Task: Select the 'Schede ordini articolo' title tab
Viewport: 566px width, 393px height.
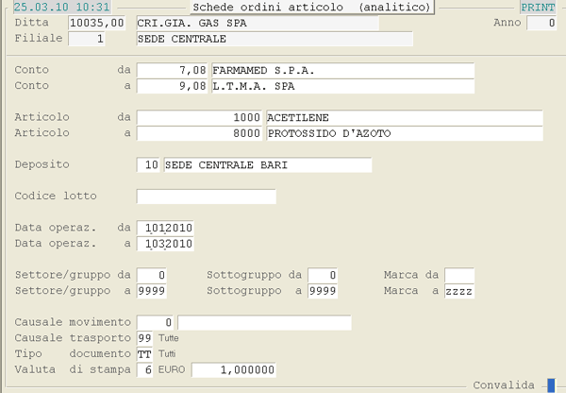Action: pyautogui.click(x=311, y=7)
